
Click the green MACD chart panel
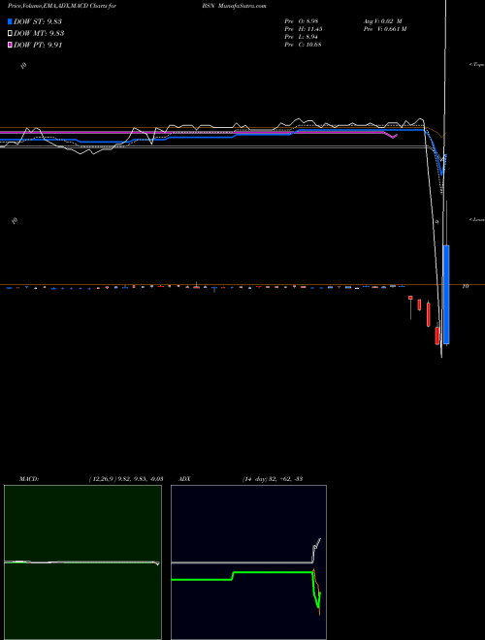point(82,562)
